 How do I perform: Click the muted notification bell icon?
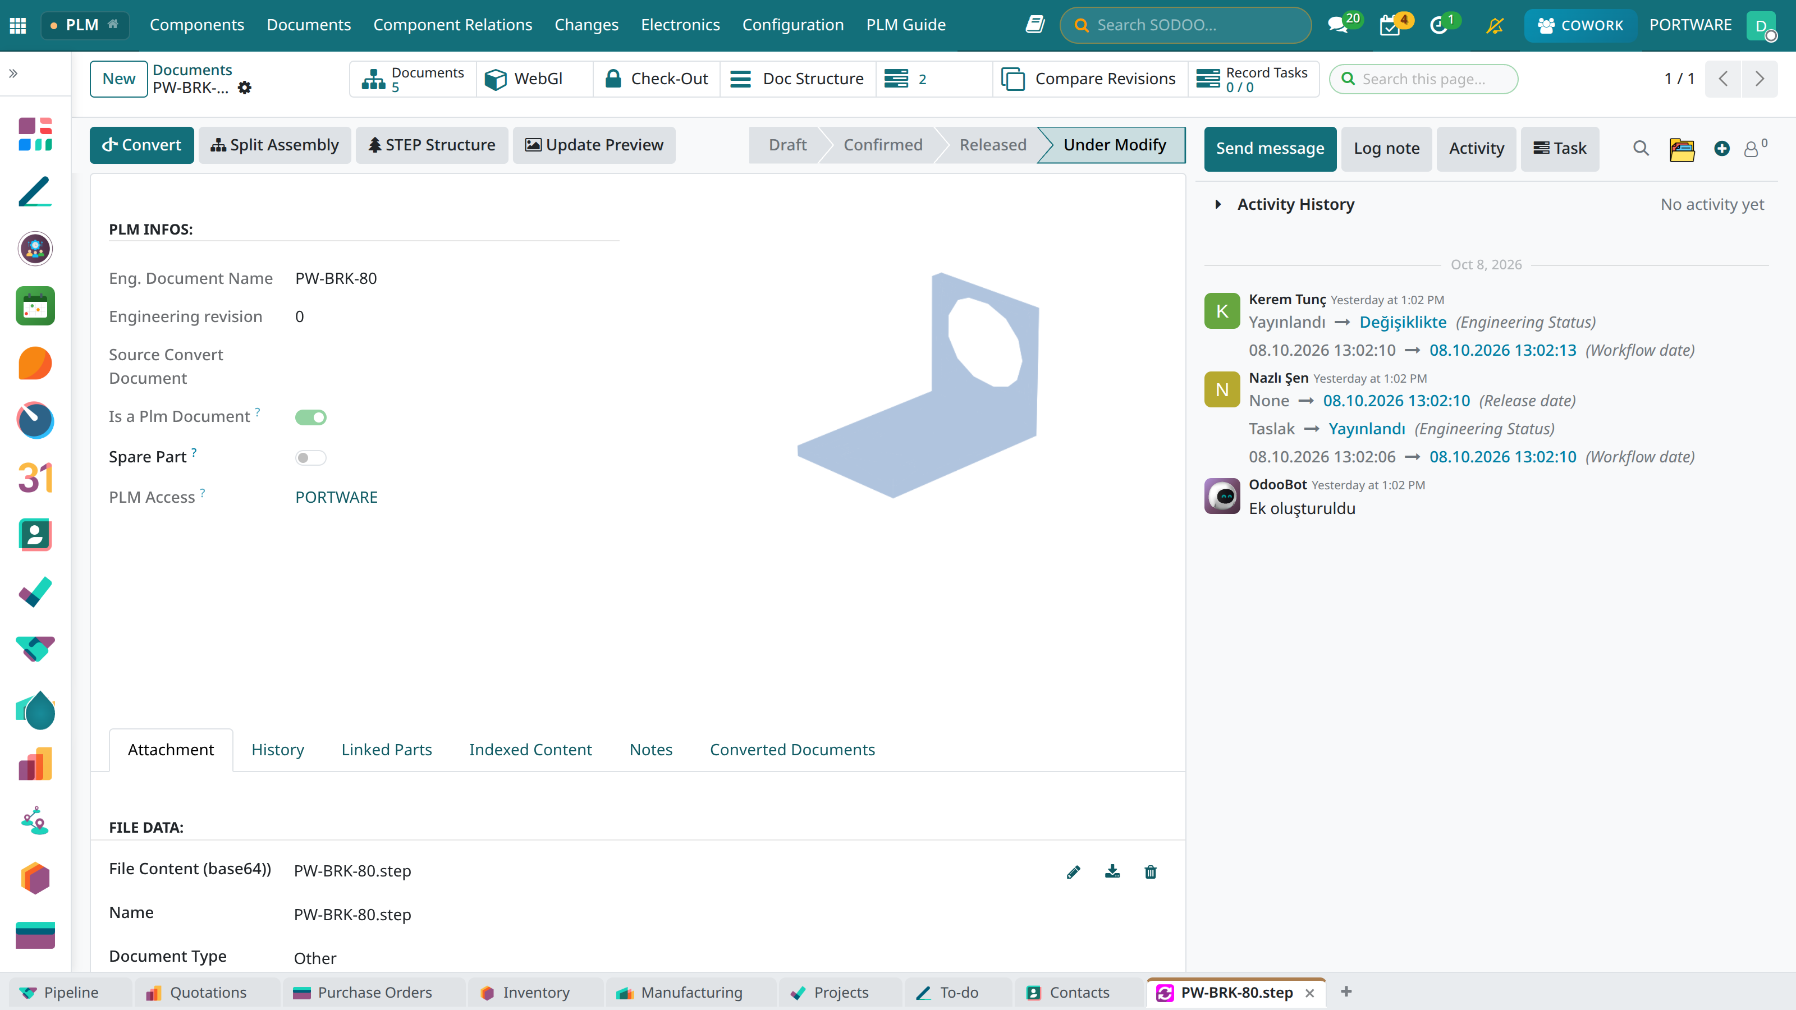pos(1495,25)
